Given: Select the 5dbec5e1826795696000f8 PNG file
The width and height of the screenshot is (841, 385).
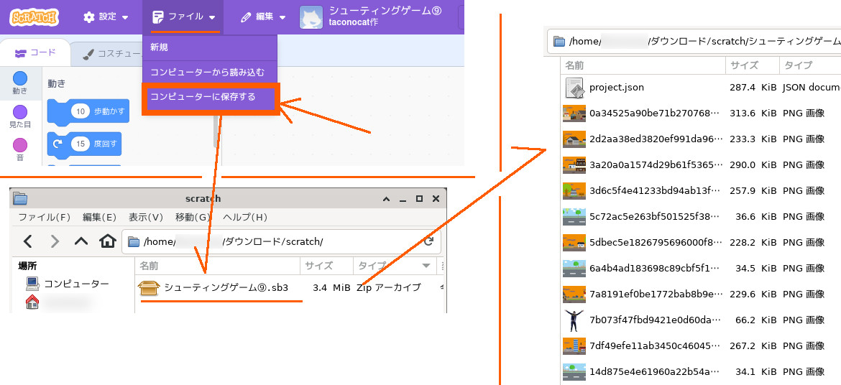Looking at the screenshot, I should tap(701, 242).
